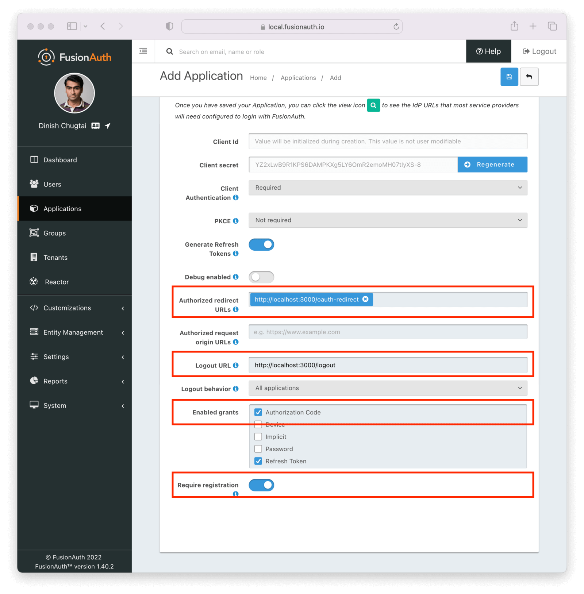Open the Logout behavior dropdown
Image resolution: width=584 pixels, height=594 pixels.
pos(388,388)
